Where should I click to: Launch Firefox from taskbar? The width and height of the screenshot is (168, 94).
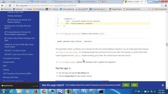coord(36,91)
